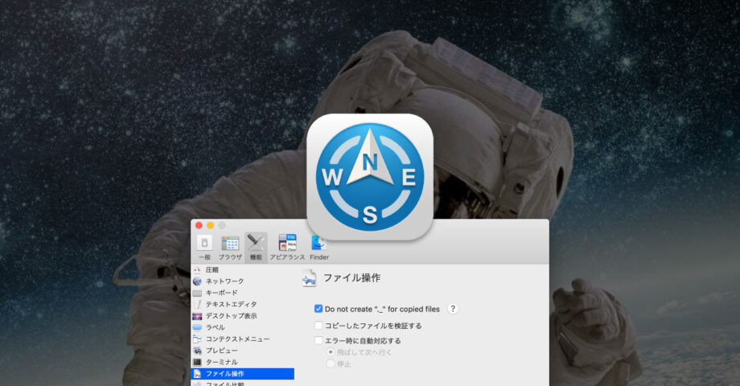The height and width of the screenshot is (386, 740).
Task: Select 圧縮 (Compression) in the sidebar
Action: [x=212, y=270]
